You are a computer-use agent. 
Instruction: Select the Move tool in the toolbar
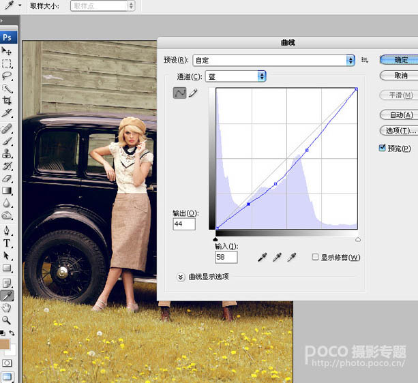pyautogui.click(x=8, y=51)
